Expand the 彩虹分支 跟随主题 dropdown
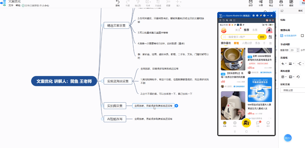This screenshot has height=148, width=305. (x=293, y=90)
